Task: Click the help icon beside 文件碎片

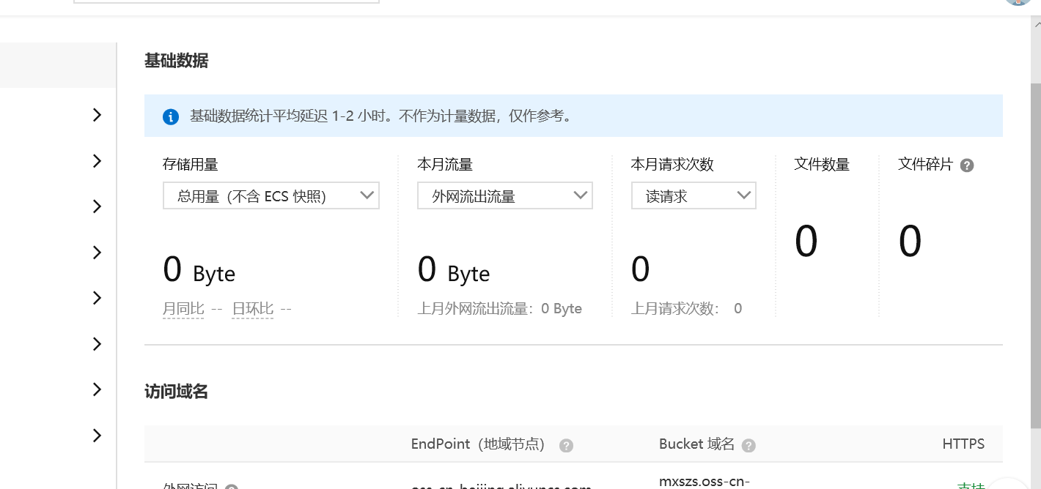Action: pyautogui.click(x=967, y=165)
